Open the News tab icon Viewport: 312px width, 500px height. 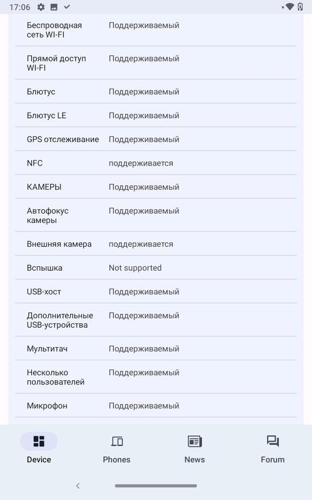pyautogui.click(x=195, y=441)
